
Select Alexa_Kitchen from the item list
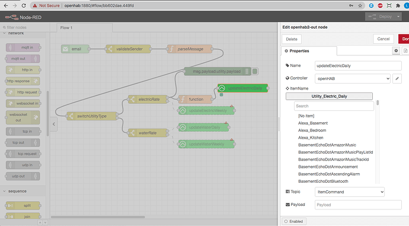pyautogui.click(x=311, y=138)
